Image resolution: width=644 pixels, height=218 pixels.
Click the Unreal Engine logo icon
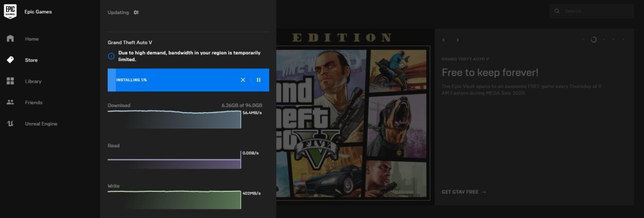pos(10,124)
